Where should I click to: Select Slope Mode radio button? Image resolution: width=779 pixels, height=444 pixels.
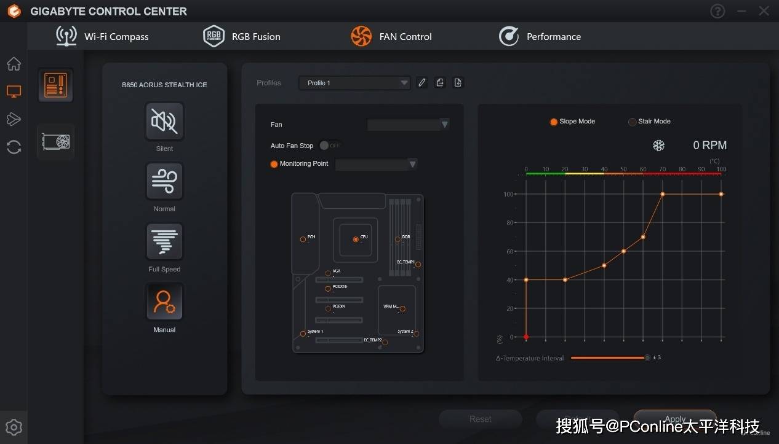554,122
